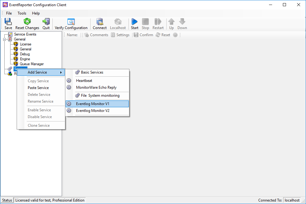306x204 pixels.
Task: Click the Status label in status bar
Action: click(7, 200)
